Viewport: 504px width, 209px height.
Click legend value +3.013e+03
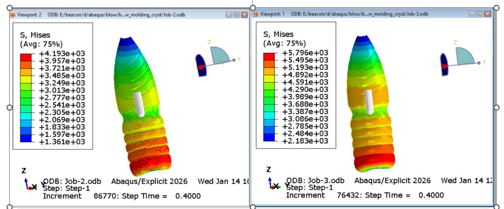coord(62,90)
